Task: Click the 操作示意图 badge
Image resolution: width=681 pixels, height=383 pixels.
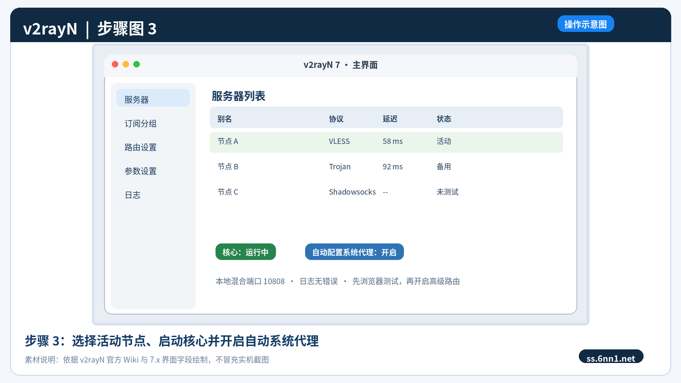Action: 586,24
